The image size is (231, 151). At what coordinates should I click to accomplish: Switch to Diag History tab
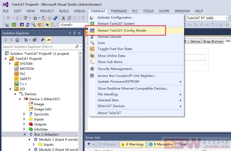click(x=213, y=41)
